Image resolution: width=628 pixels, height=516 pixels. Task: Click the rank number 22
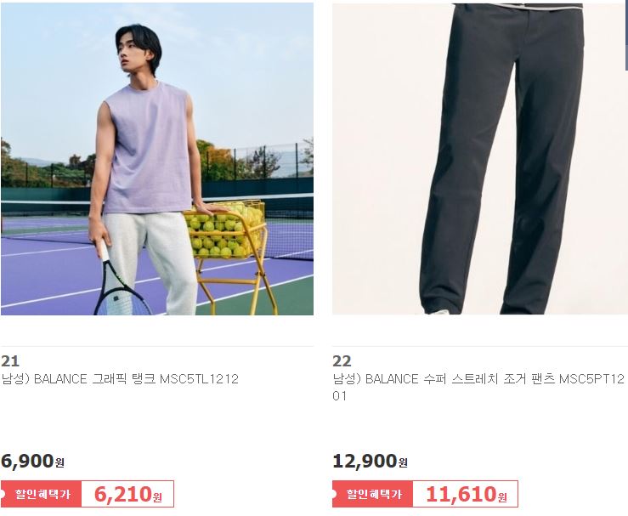[342, 361]
